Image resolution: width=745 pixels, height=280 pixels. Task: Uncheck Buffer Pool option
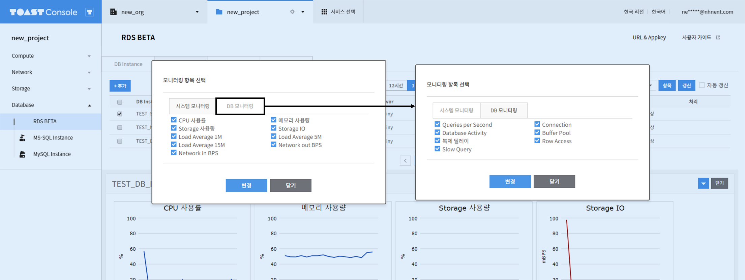(x=537, y=132)
